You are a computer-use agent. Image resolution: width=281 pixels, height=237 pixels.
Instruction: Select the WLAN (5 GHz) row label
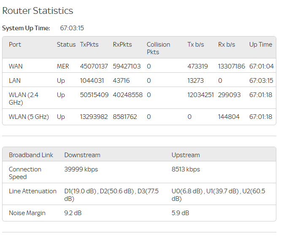29,117
